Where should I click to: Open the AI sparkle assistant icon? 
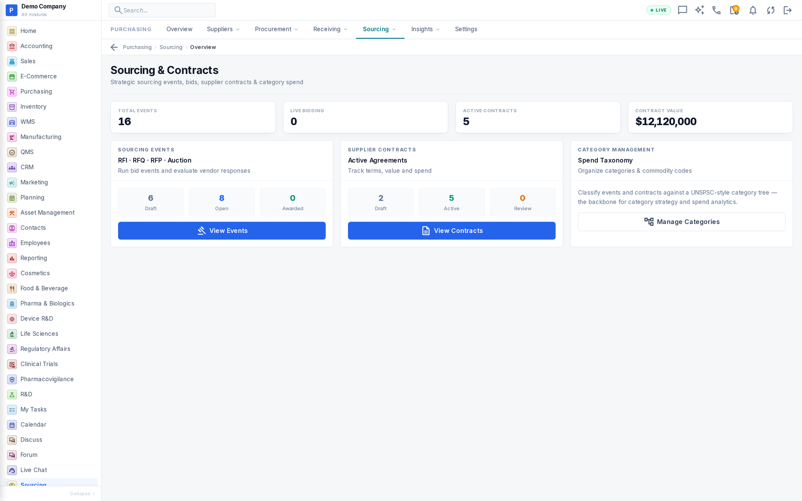point(700,10)
